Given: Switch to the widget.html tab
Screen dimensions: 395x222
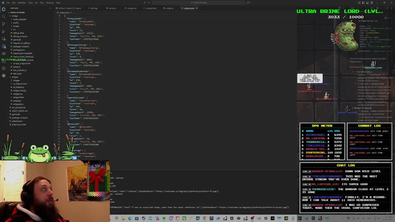Looking at the screenshot, I should click(151, 8).
